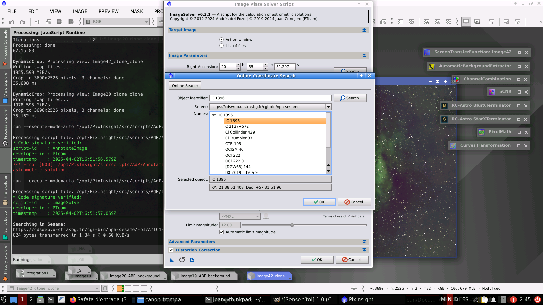Click the reset icon in Image Plate Solver
This screenshot has width=543, height=305.
(x=182, y=260)
